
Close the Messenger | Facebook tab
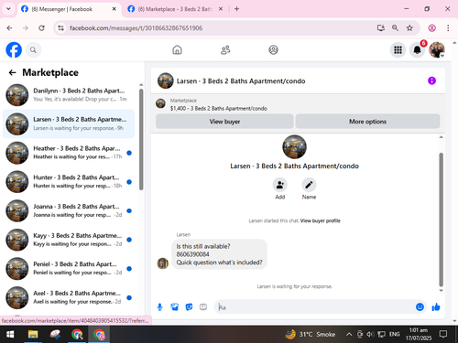(114, 9)
